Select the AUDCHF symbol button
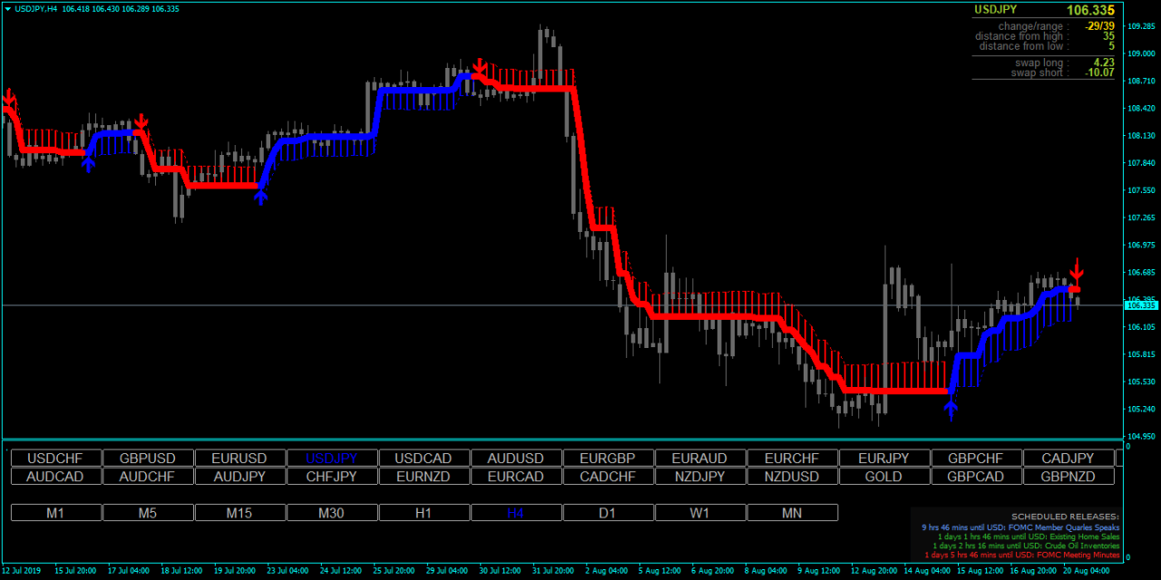 coord(148,477)
